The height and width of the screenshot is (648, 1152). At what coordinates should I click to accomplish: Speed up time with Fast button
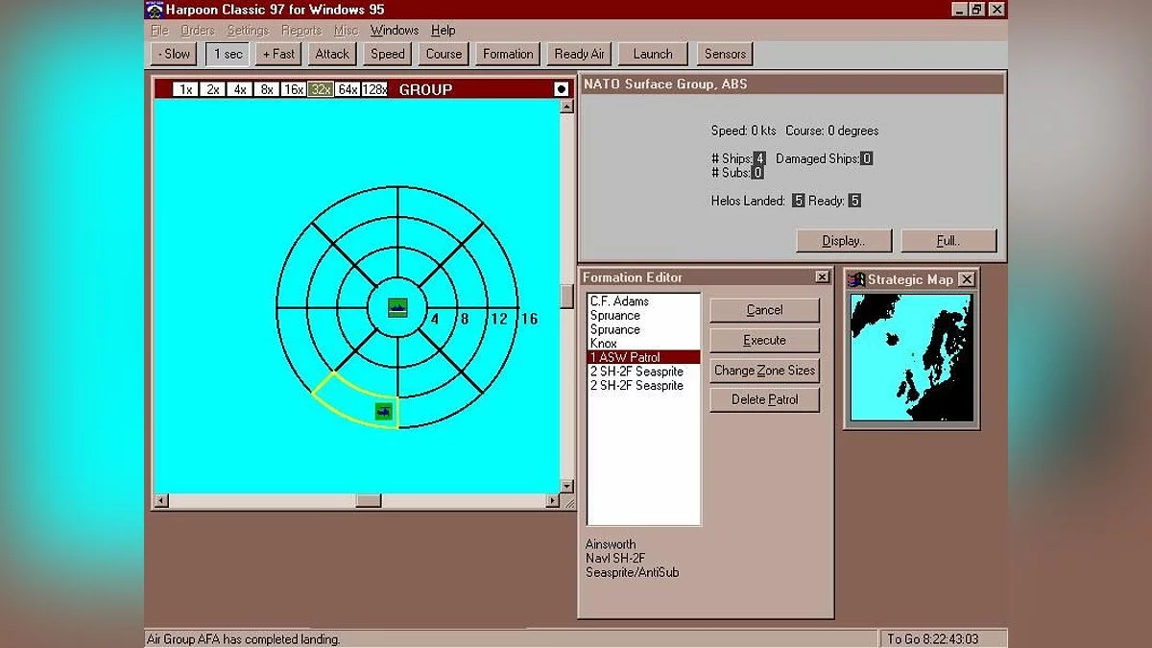278,54
